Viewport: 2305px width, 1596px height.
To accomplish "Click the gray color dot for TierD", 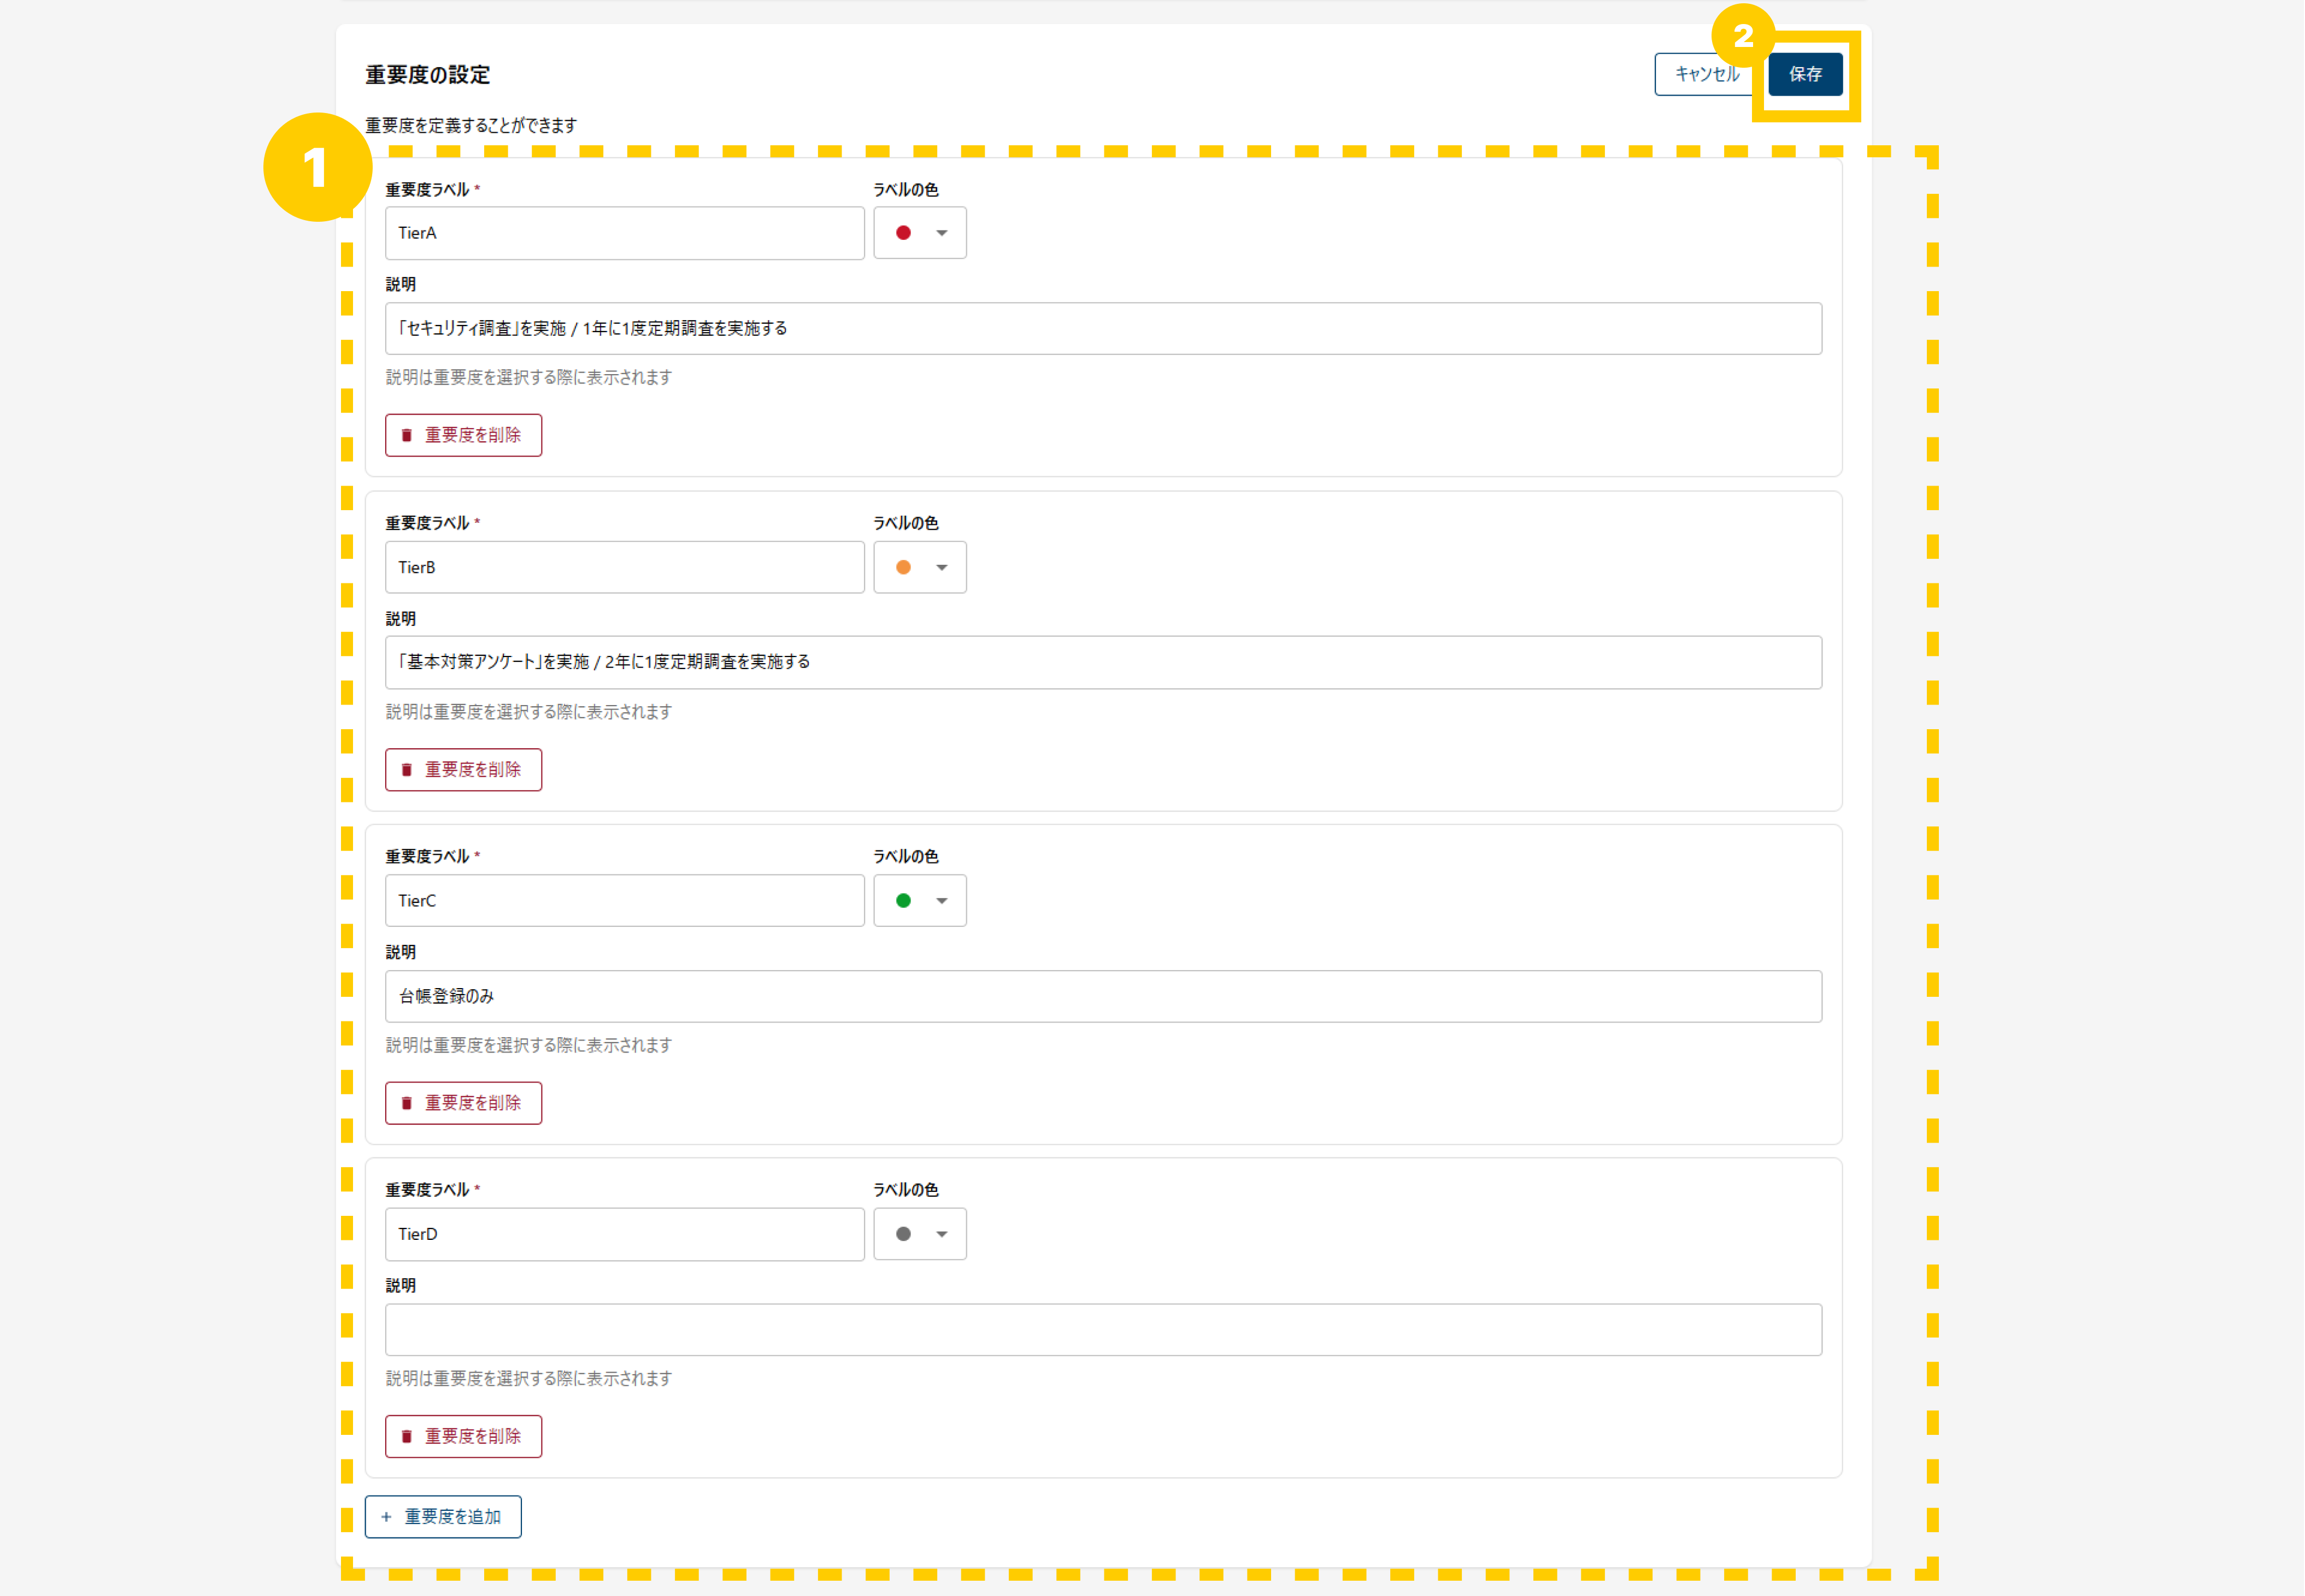I will (x=903, y=1234).
